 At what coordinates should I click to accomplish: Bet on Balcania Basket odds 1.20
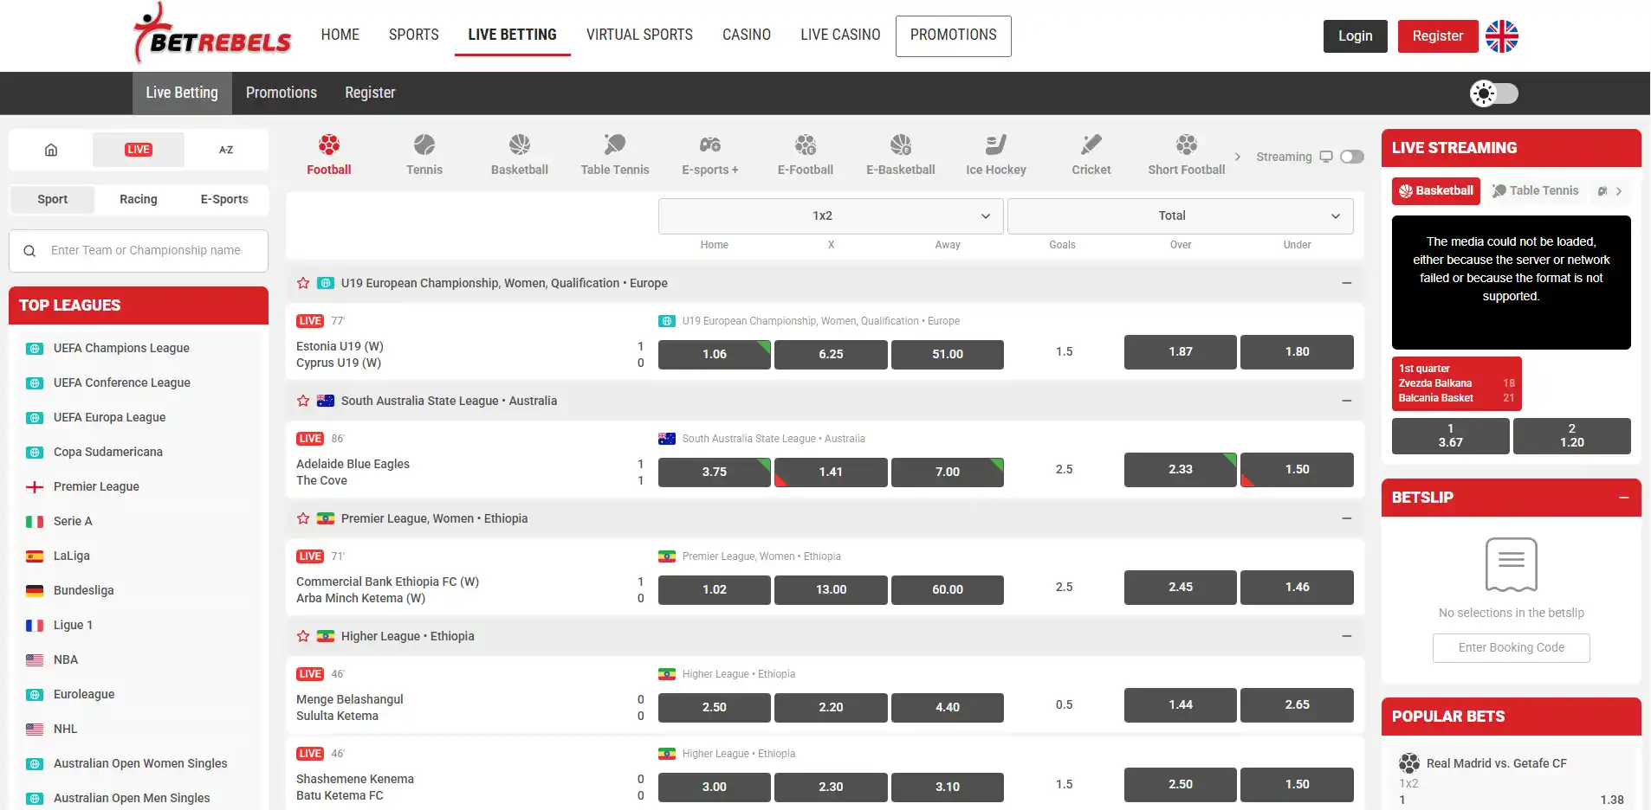click(x=1572, y=435)
